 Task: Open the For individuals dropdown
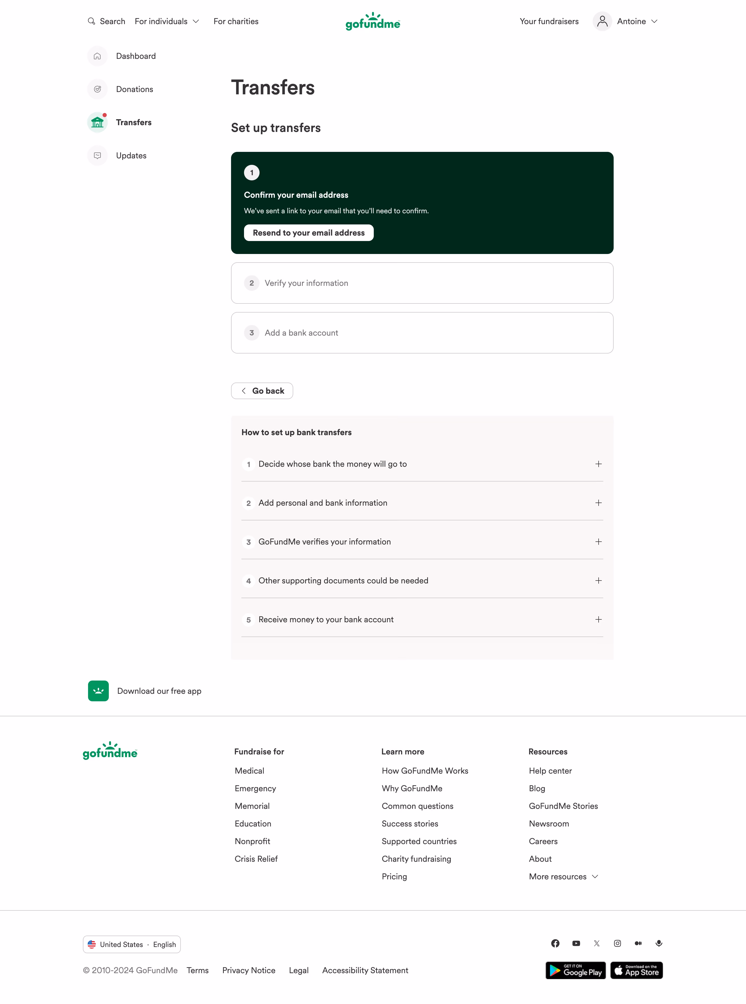coord(167,21)
